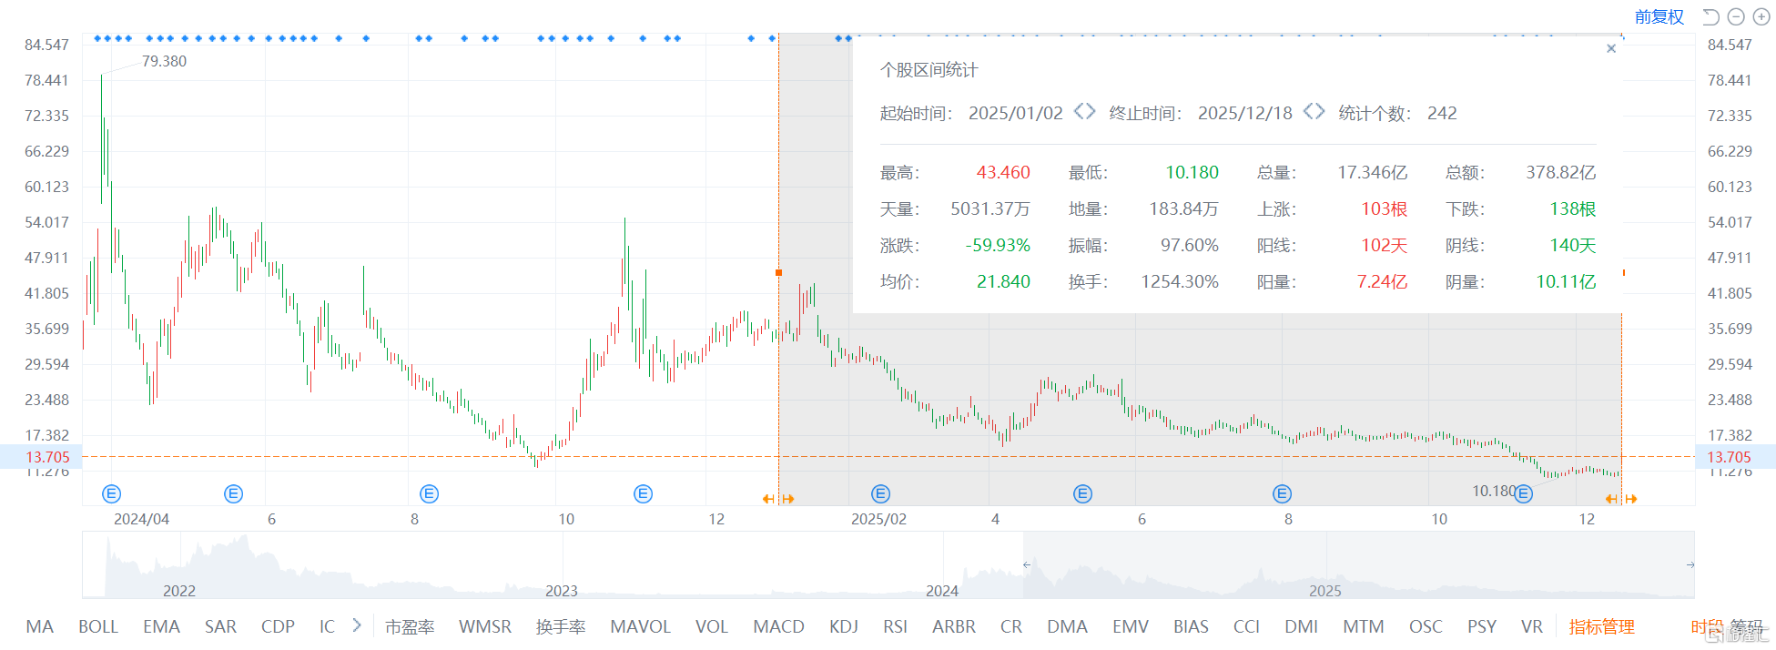Enable the RSI indicator

pos(895,626)
